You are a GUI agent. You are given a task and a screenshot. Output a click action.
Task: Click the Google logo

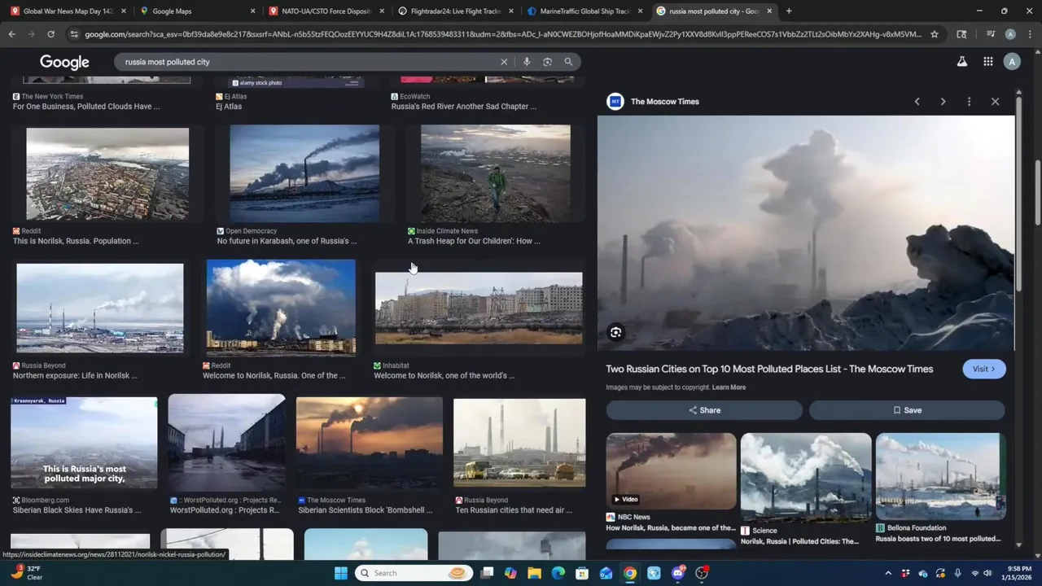64,63
